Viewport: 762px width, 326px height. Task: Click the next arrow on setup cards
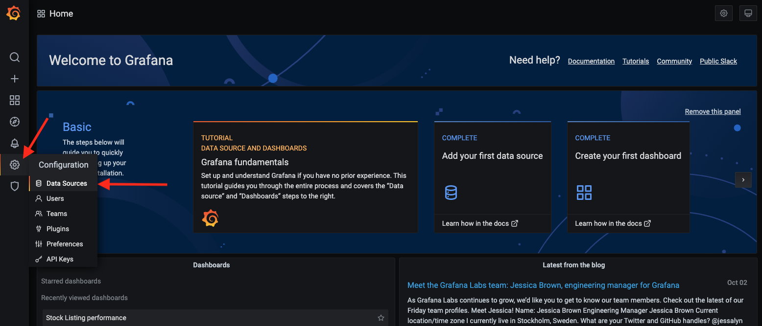coord(743,180)
